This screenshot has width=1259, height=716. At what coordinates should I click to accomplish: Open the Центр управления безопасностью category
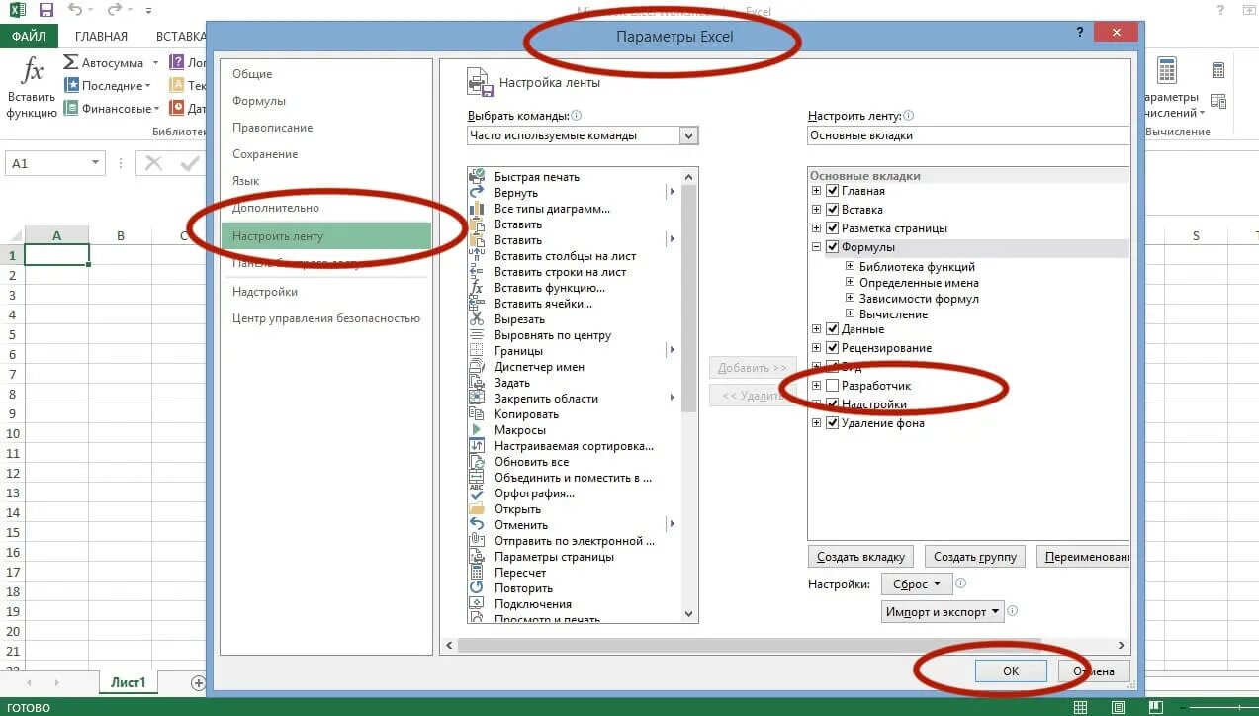[x=326, y=318]
